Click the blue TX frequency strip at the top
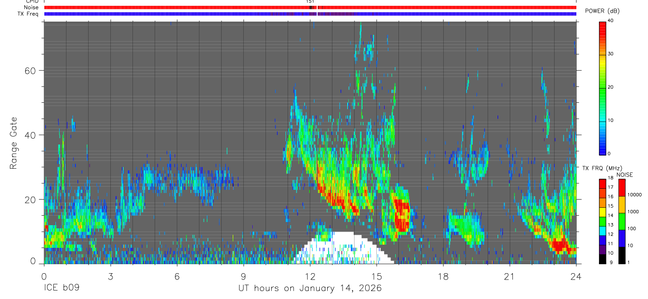Image resolution: width=648 pixels, height=299 pixels. click(x=310, y=14)
